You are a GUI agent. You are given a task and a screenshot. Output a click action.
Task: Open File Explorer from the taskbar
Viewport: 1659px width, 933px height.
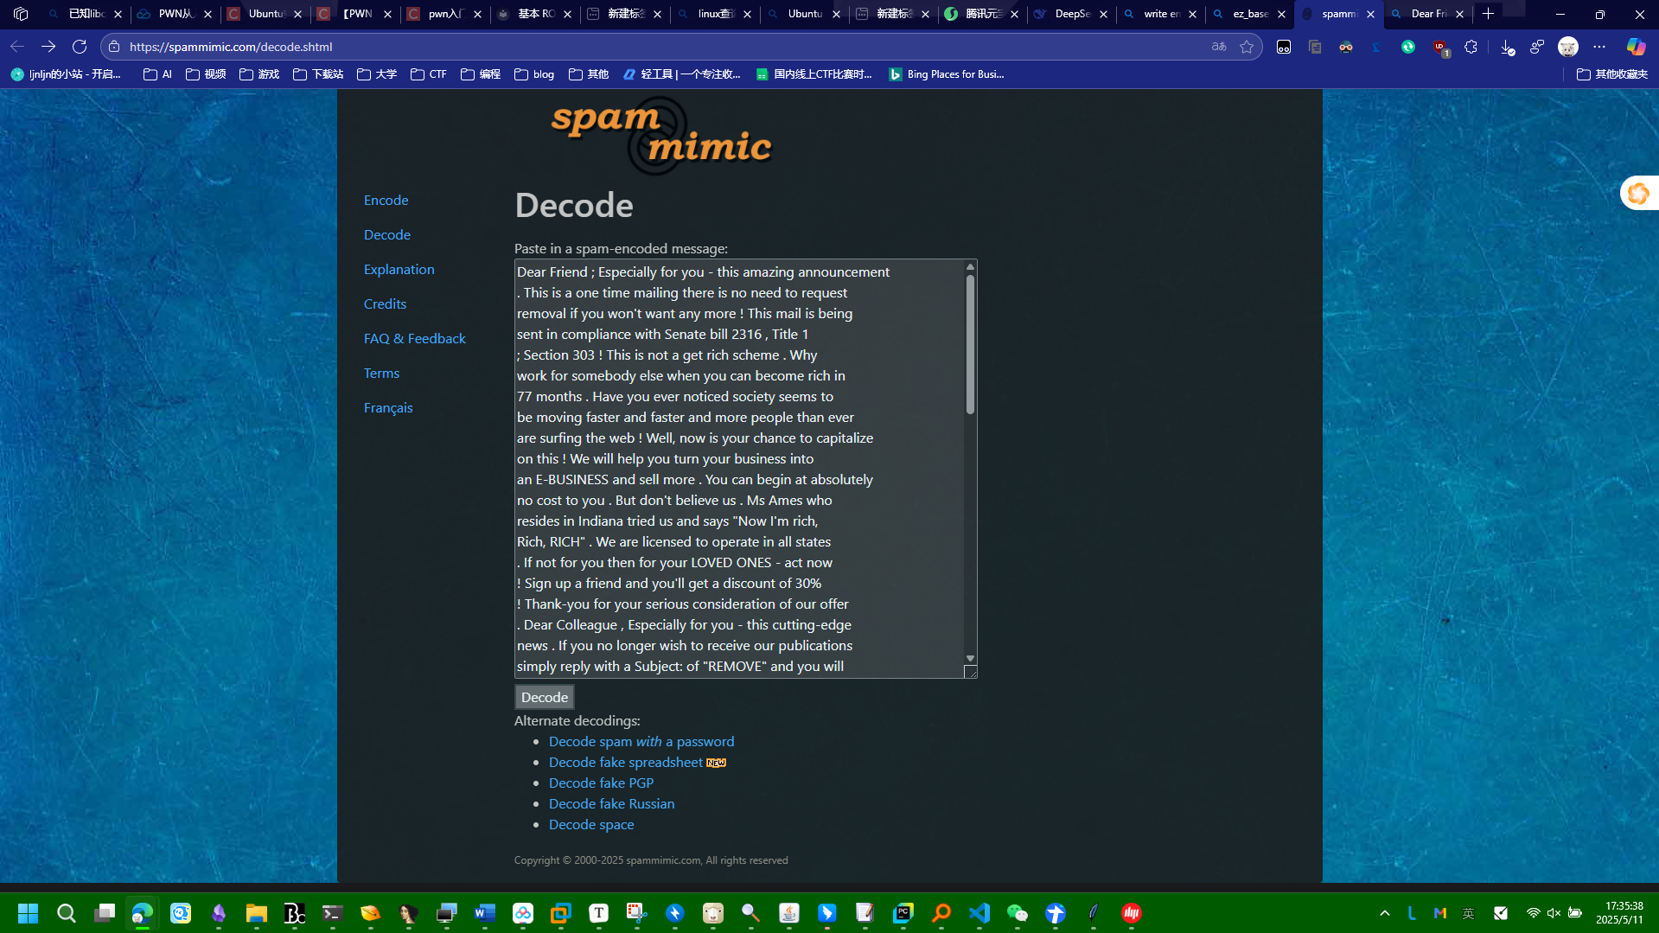pos(256,913)
